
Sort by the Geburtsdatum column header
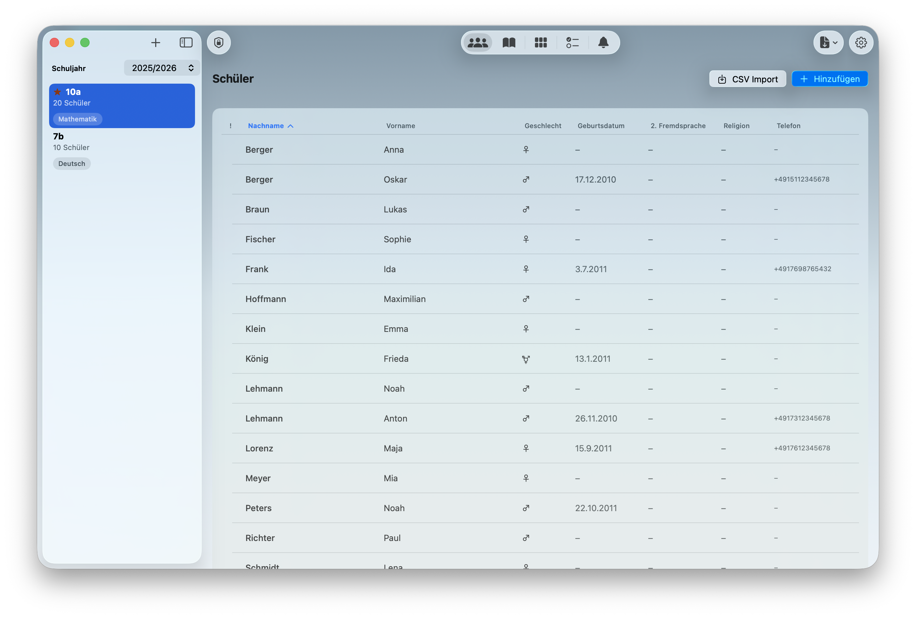(601, 126)
